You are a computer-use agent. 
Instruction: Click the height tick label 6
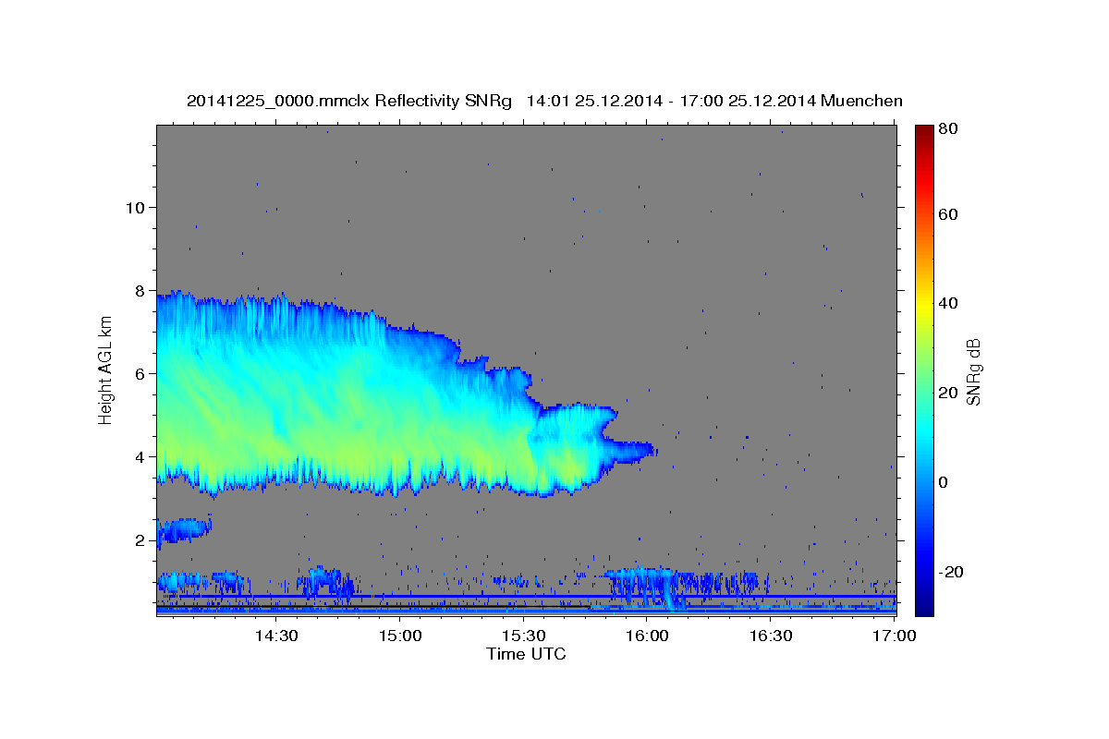[x=140, y=373]
